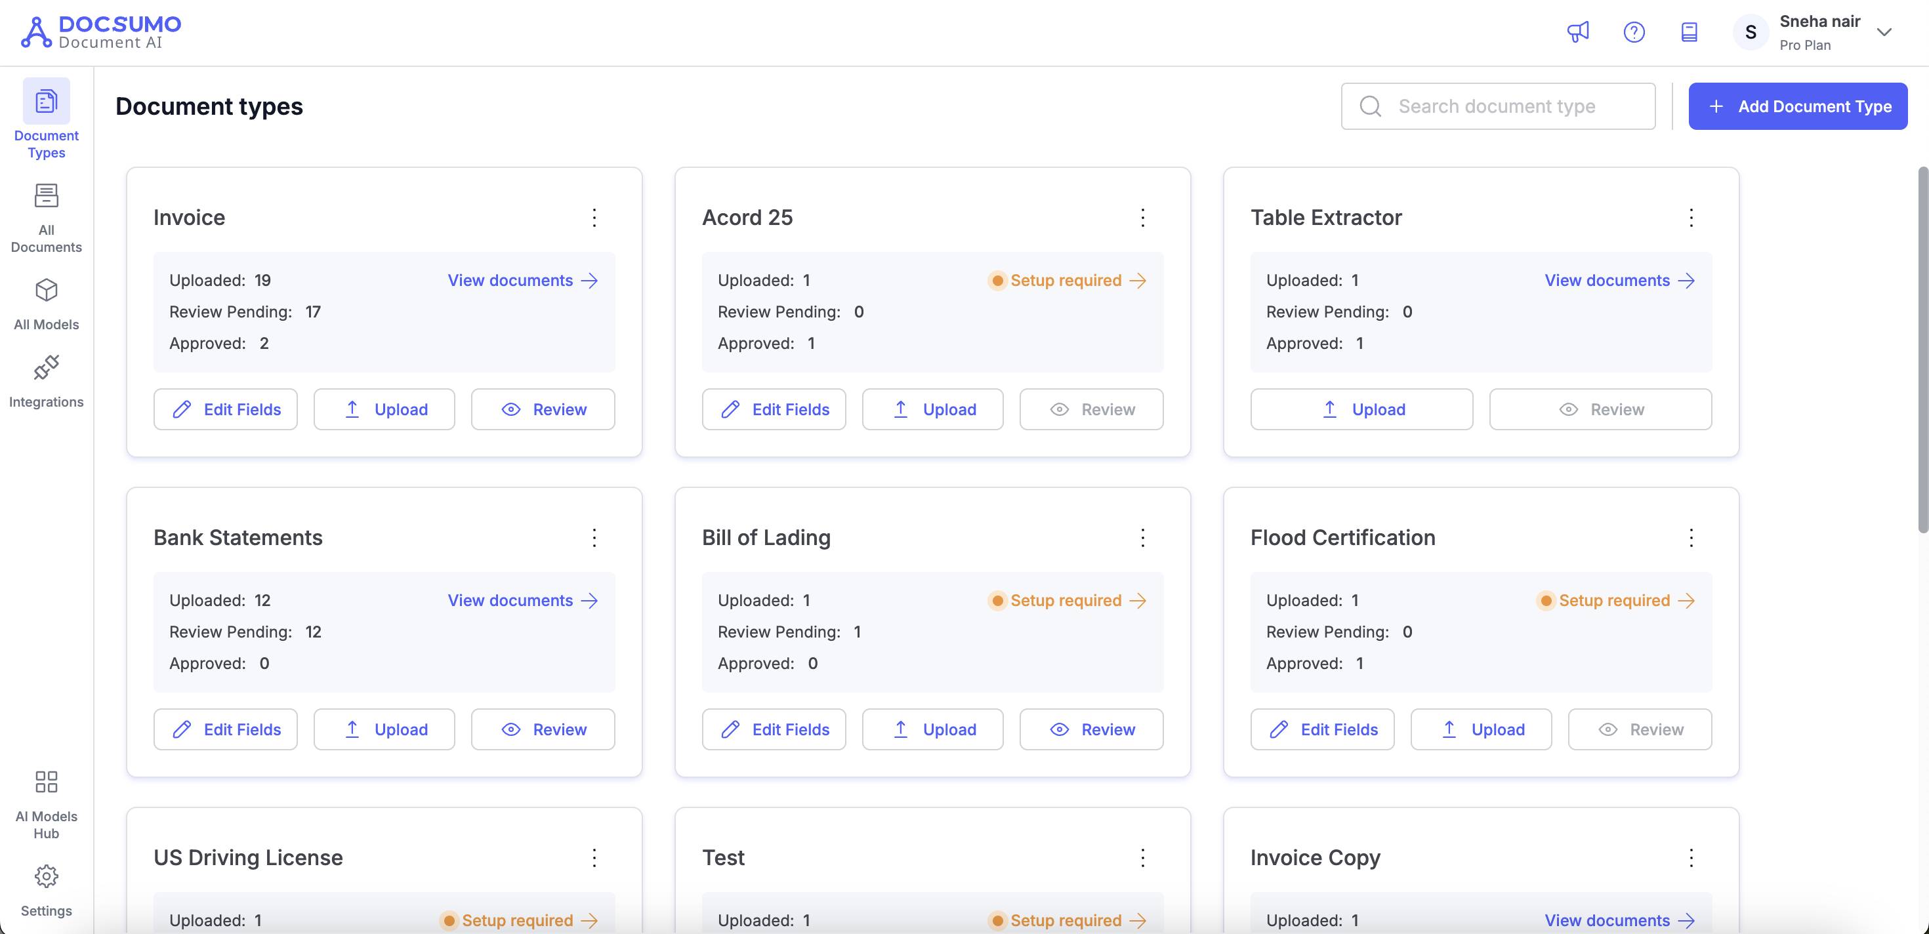The height and width of the screenshot is (934, 1929).
Task: Click Upload on Flood Certification card
Action: (1482, 729)
